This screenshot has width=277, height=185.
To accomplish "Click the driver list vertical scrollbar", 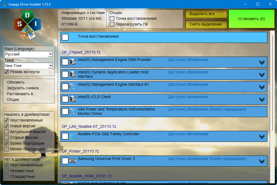I will [x=273, y=82].
